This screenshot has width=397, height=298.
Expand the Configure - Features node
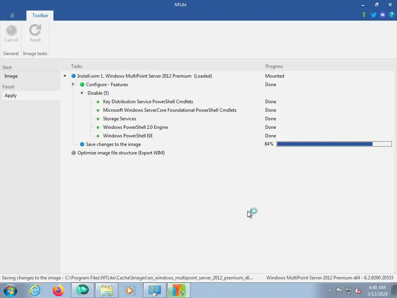pyautogui.click(x=73, y=84)
